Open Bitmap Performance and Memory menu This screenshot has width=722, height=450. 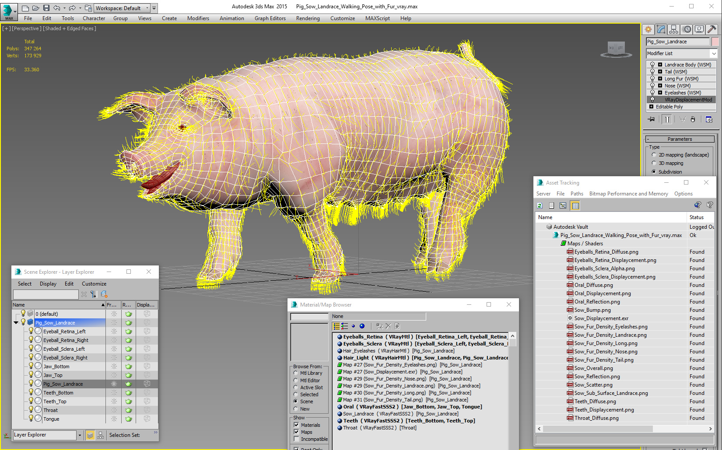tap(628, 194)
